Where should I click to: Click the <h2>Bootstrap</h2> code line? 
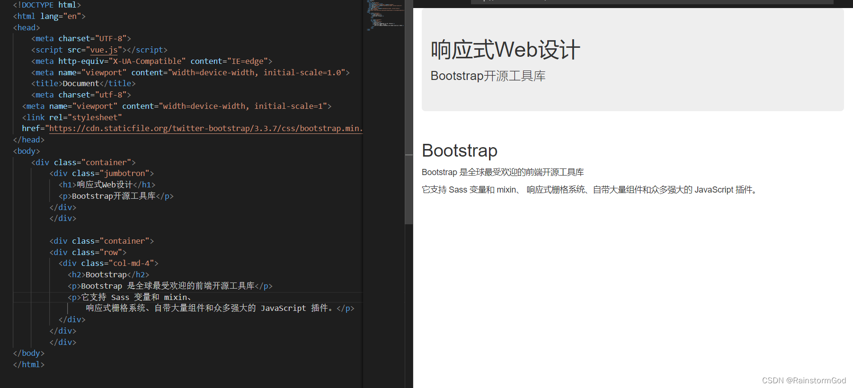(x=108, y=274)
